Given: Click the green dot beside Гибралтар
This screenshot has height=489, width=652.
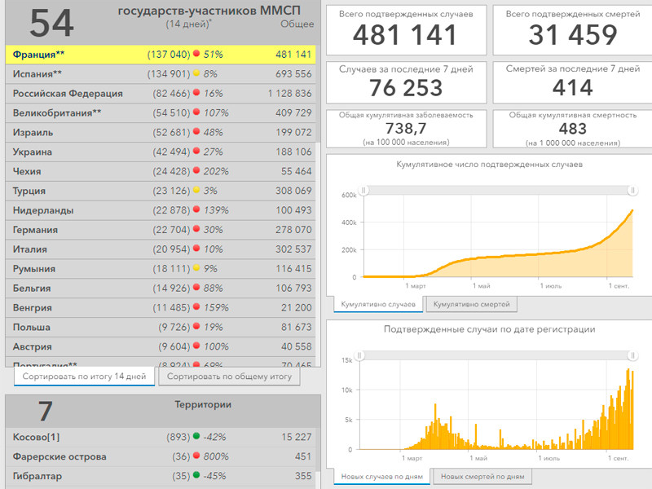Looking at the screenshot, I should (x=196, y=476).
